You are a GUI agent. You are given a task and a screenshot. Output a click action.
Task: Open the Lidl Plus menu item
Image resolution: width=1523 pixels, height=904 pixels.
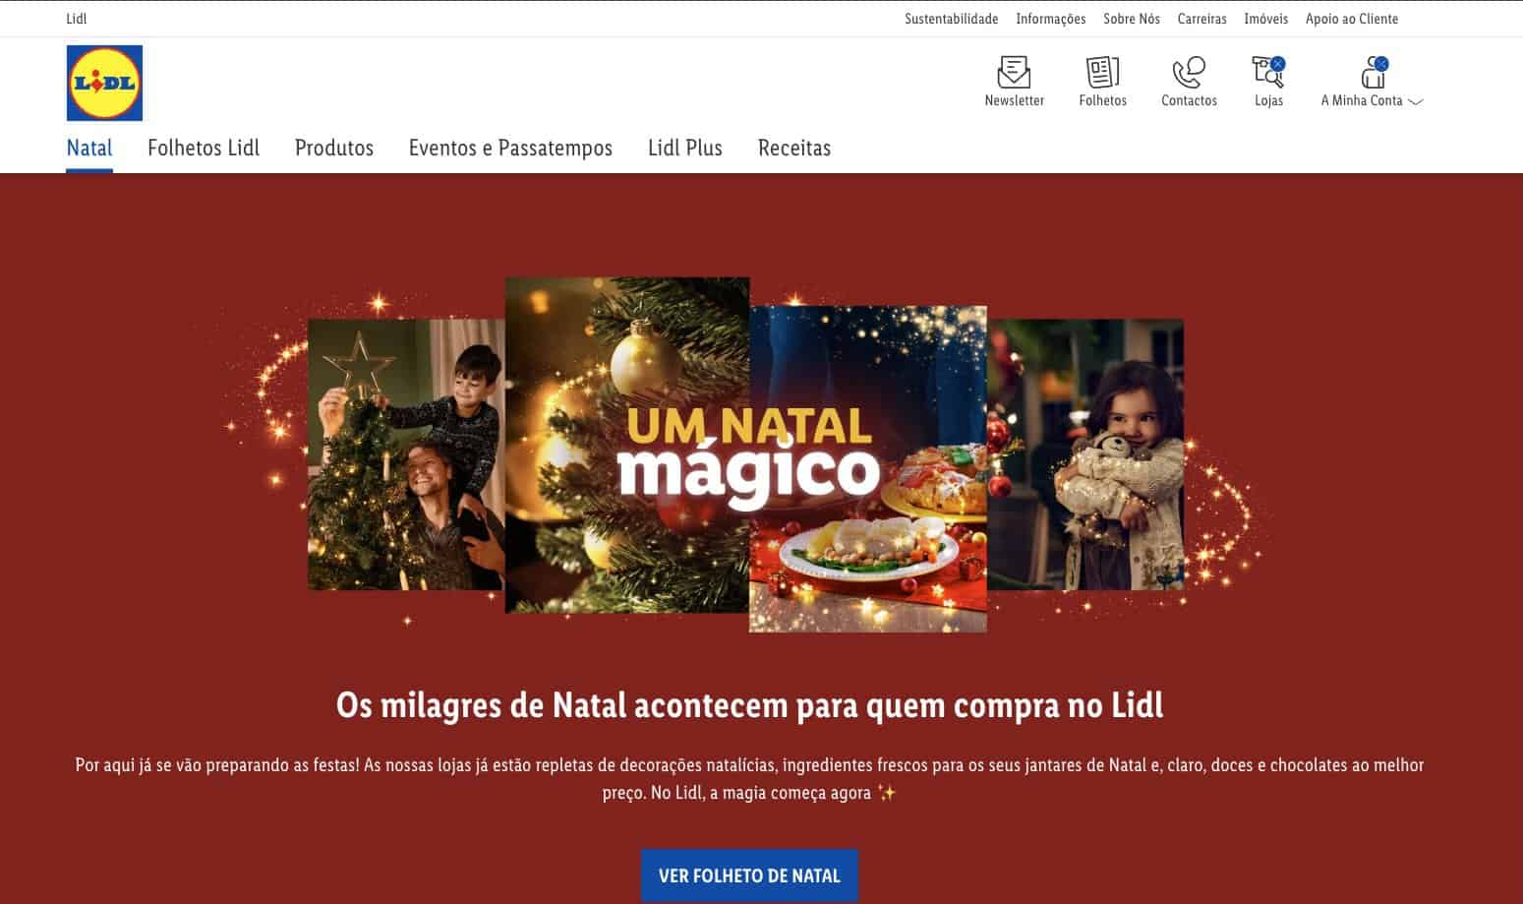tap(685, 148)
